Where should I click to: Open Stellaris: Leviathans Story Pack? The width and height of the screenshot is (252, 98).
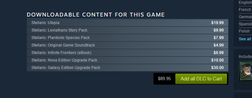click(x=127, y=30)
